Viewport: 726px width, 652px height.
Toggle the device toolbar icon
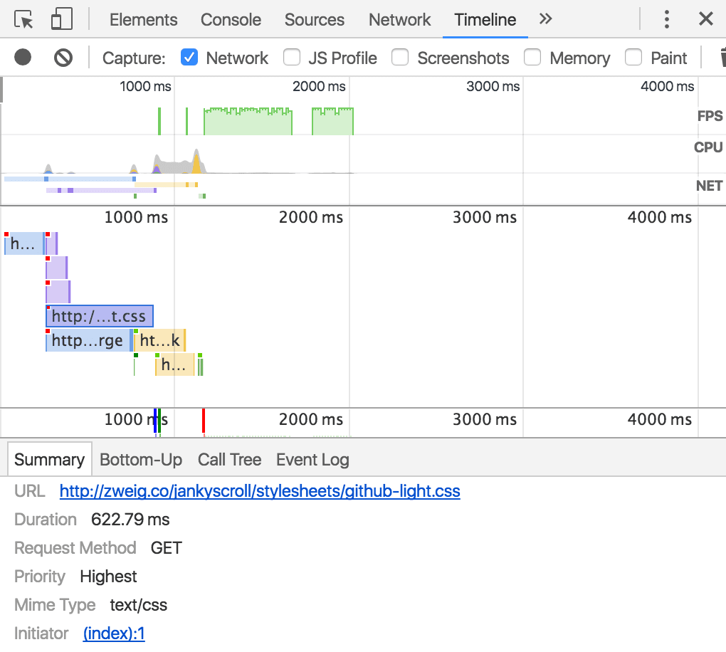click(62, 19)
